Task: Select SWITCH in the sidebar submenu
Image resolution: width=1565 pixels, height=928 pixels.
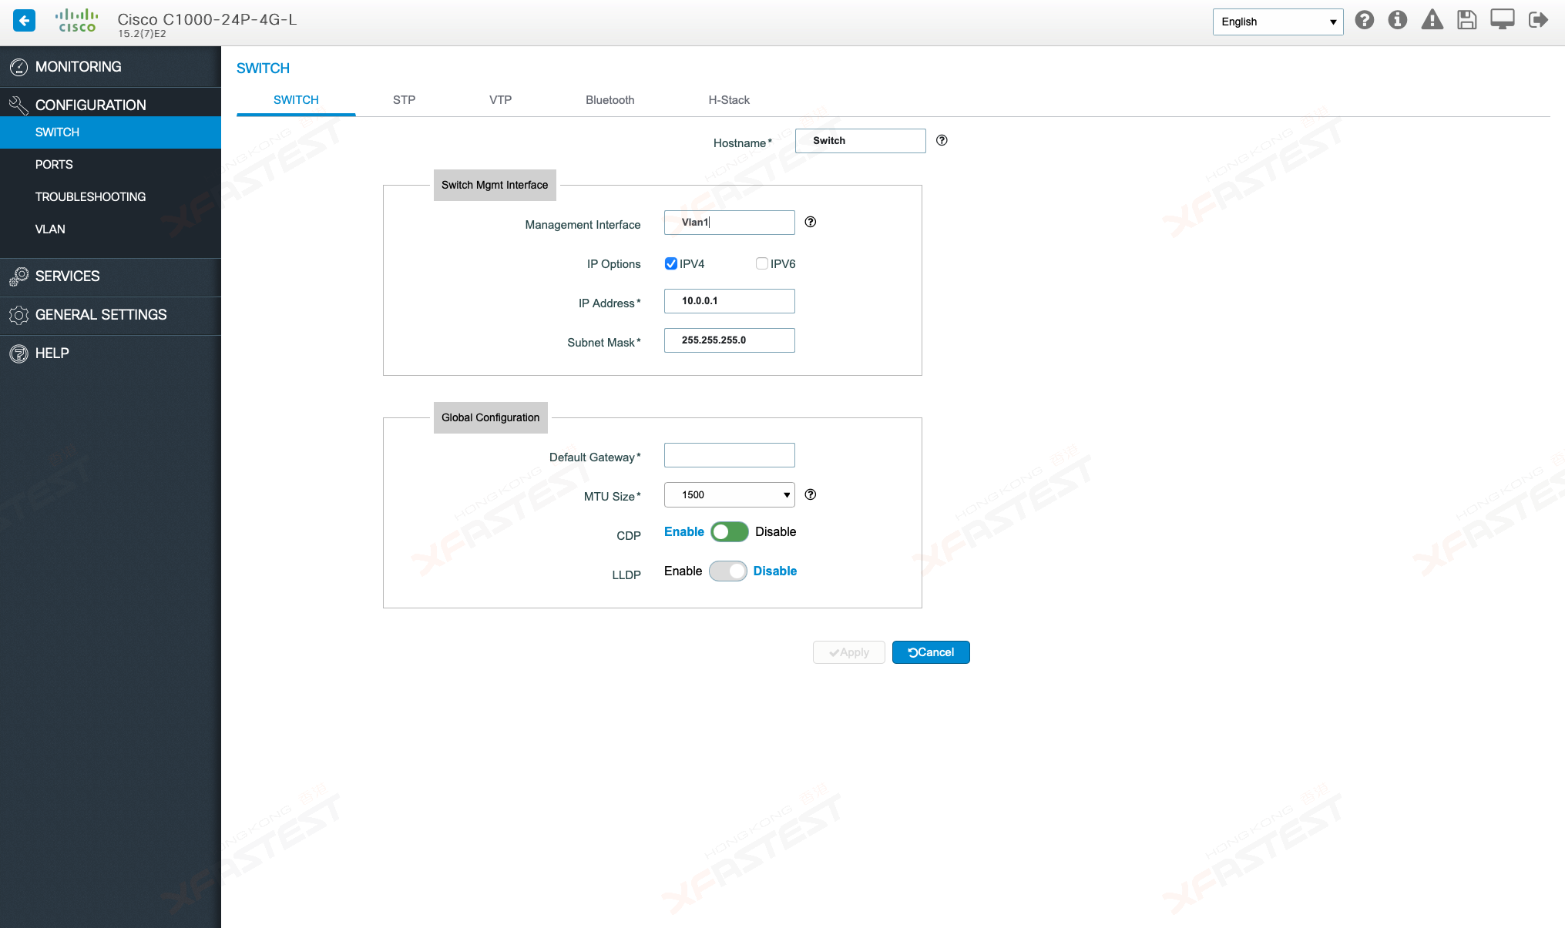Action: pyautogui.click(x=110, y=132)
